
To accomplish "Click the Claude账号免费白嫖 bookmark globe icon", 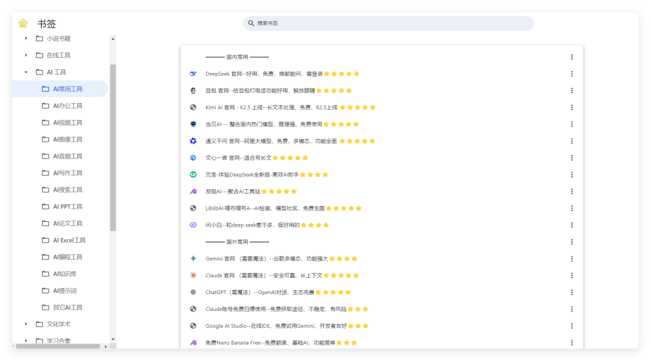I will click(x=193, y=309).
